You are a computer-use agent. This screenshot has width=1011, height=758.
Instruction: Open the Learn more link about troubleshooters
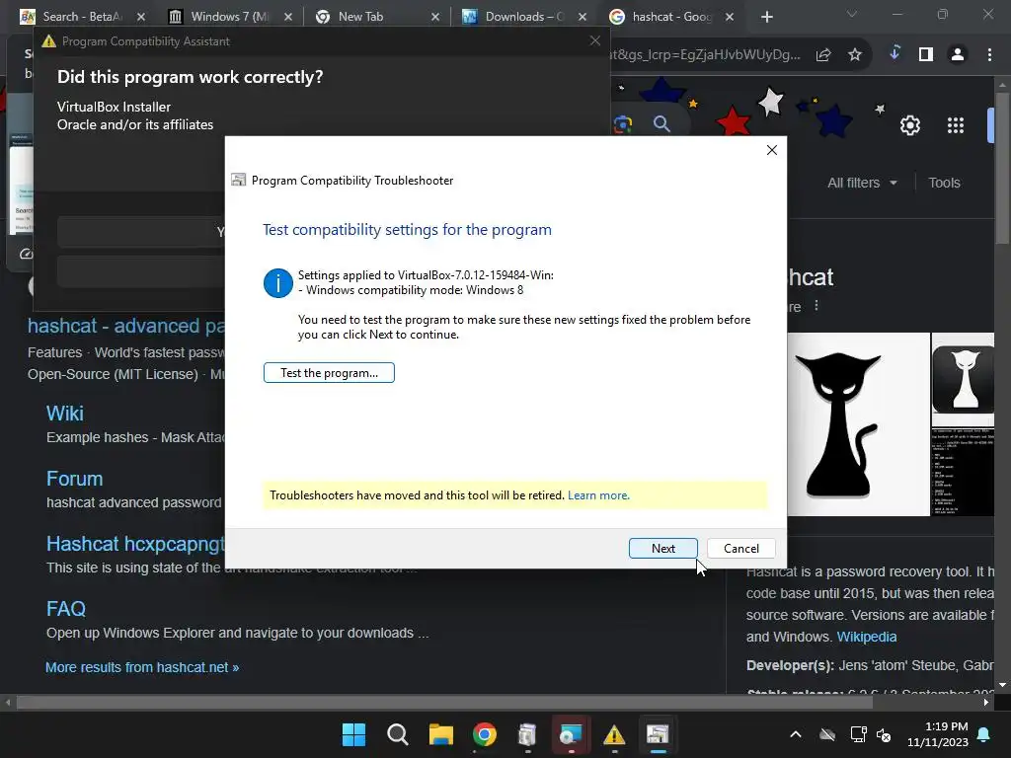coord(598,495)
